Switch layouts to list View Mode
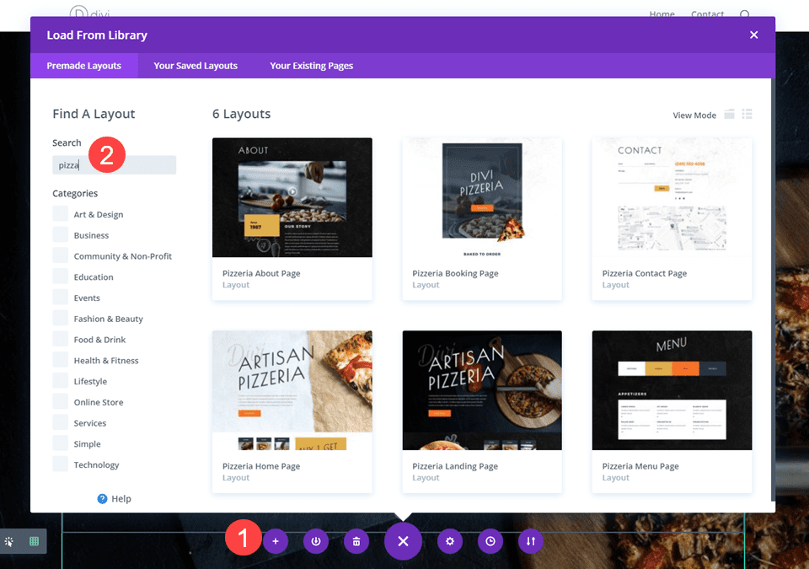The image size is (809, 569). coord(747,114)
